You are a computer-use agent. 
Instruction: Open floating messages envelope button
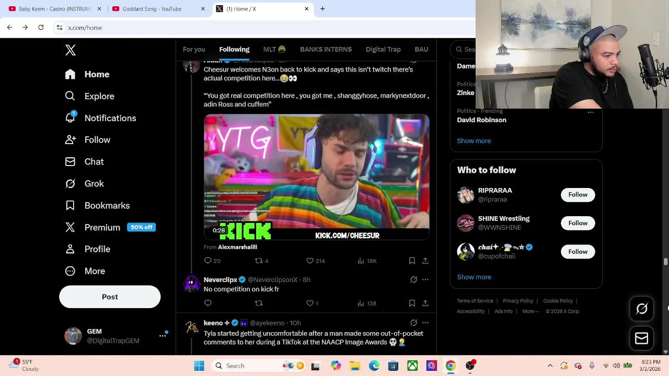(642, 338)
